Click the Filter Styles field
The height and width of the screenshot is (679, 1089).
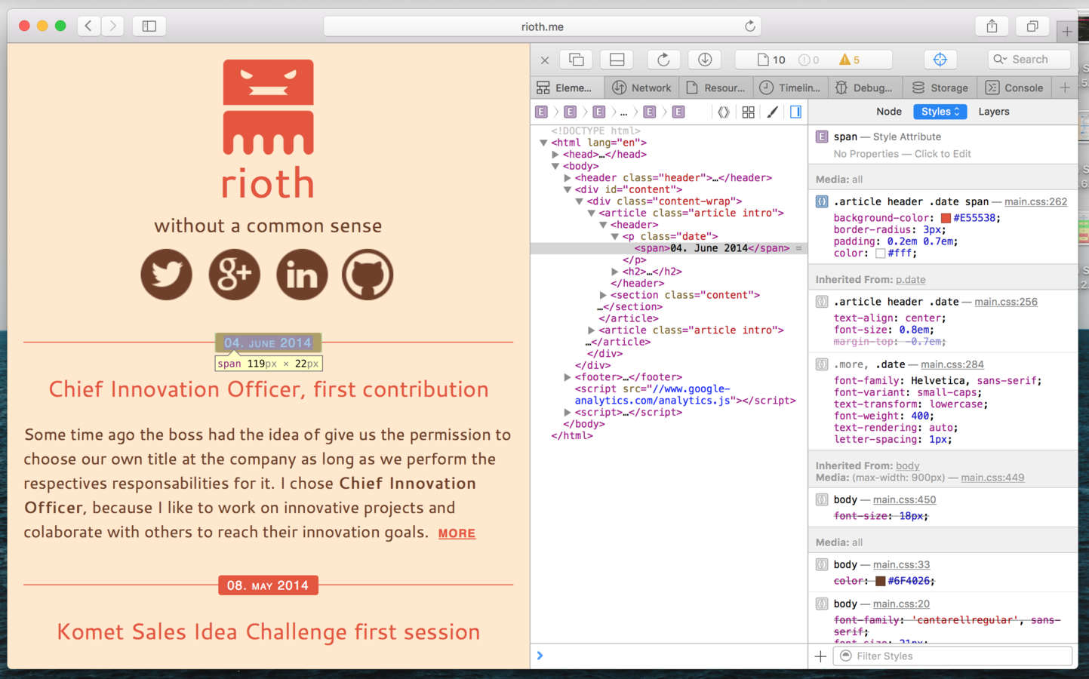point(952,656)
